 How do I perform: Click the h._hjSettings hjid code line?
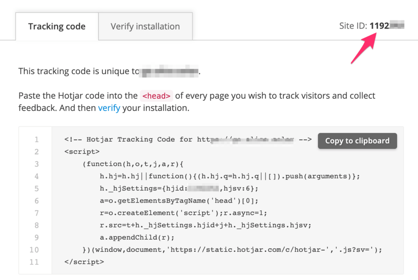click(179, 188)
